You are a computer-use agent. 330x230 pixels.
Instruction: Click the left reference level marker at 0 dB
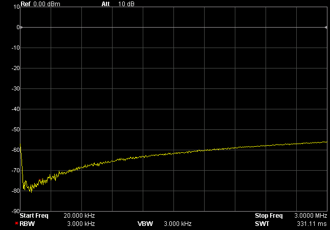tap(21, 27)
